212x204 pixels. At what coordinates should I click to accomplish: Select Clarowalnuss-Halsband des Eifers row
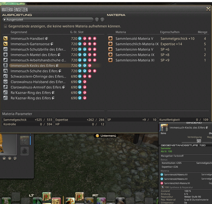(54, 82)
